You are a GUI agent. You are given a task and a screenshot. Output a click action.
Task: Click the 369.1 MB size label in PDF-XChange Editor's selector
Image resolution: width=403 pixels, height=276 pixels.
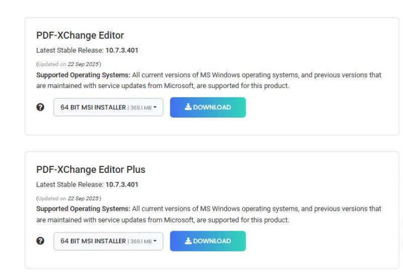[141, 108]
